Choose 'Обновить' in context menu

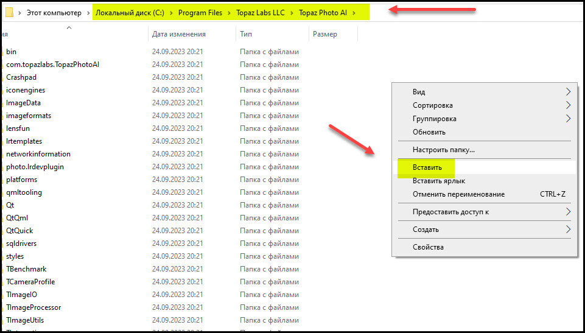click(485, 132)
